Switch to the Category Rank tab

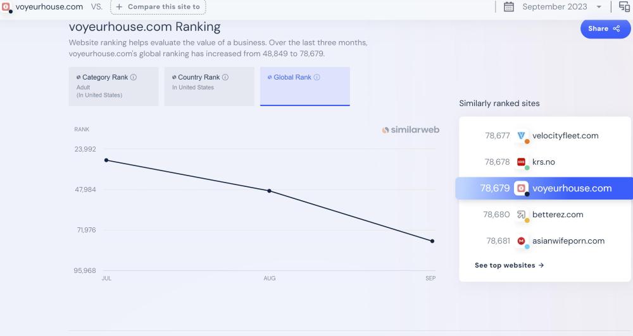coord(113,86)
